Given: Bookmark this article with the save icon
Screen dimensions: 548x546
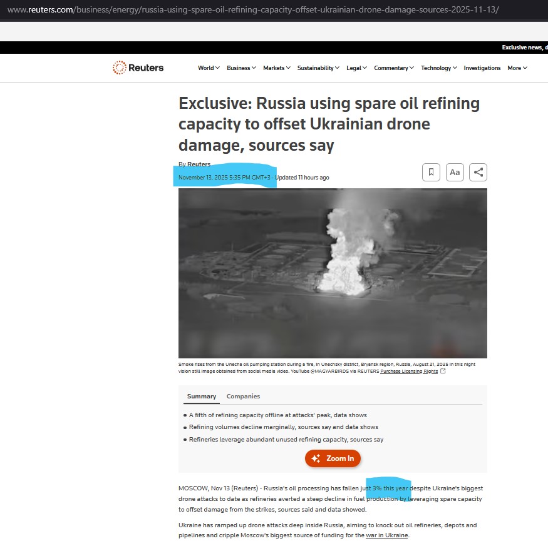Looking at the screenshot, I should (431, 172).
